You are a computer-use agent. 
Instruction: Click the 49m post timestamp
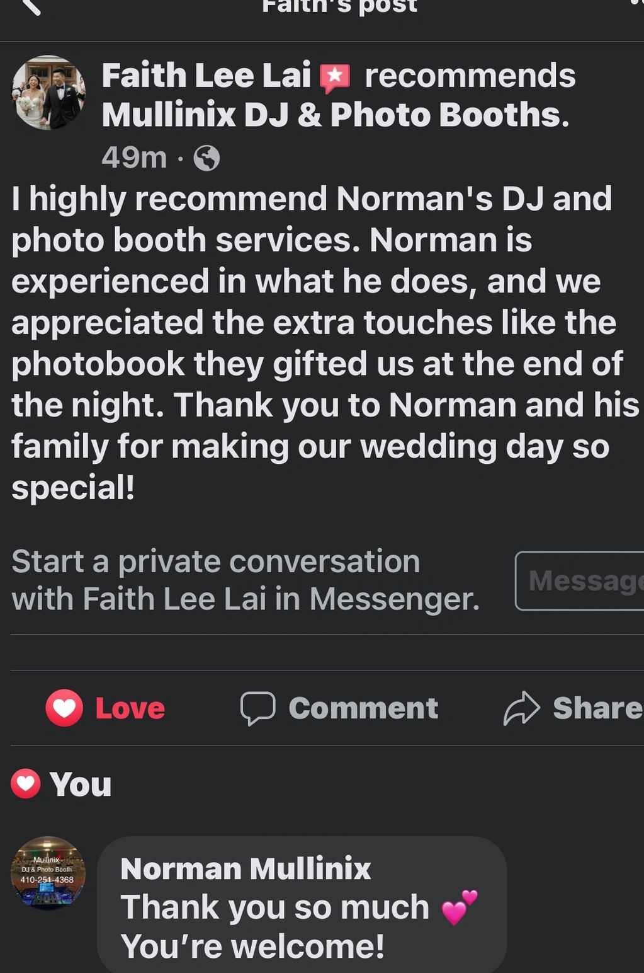[134, 157]
